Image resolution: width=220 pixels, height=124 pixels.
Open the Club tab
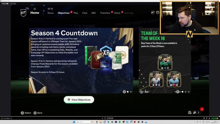click(85, 13)
